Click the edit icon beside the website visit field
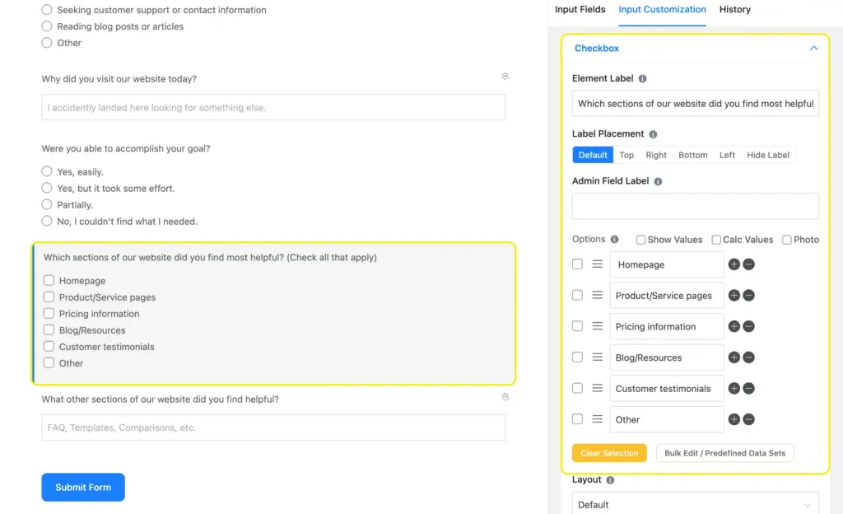Screen dimensions: 843x514 (x=505, y=76)
